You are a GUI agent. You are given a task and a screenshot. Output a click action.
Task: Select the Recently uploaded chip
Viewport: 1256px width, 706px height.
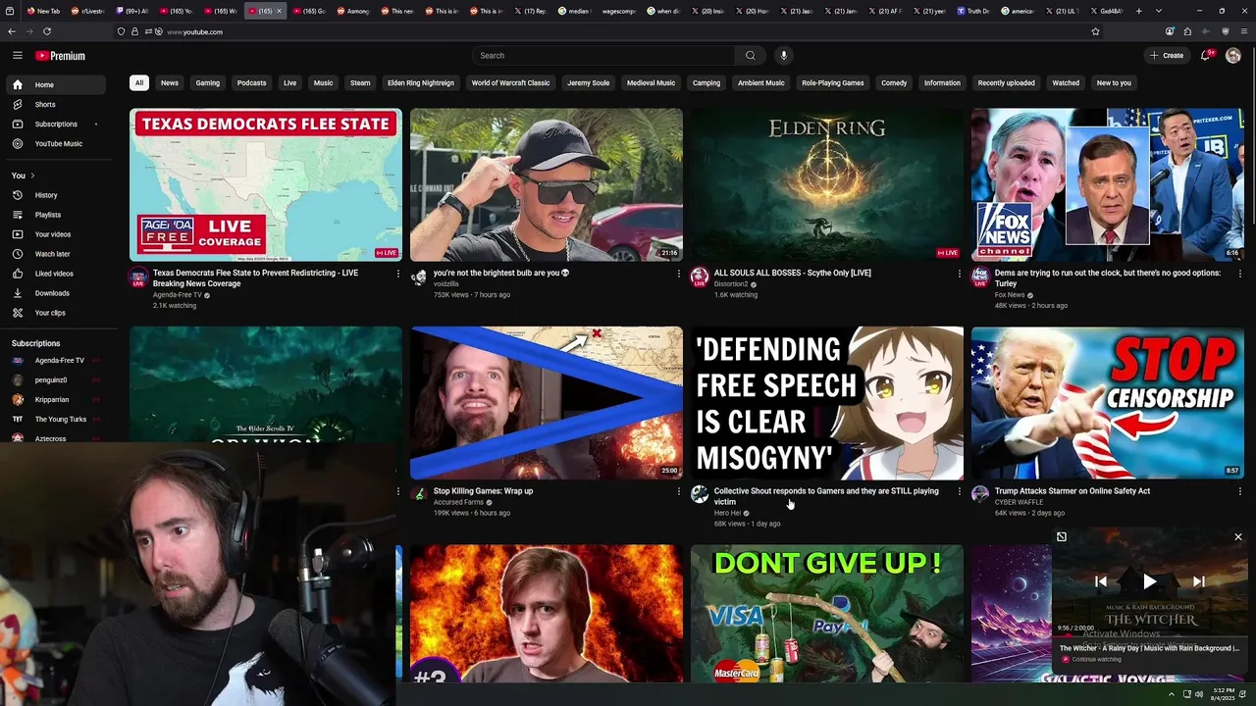pyautogui.click(x=1007, y=83)
